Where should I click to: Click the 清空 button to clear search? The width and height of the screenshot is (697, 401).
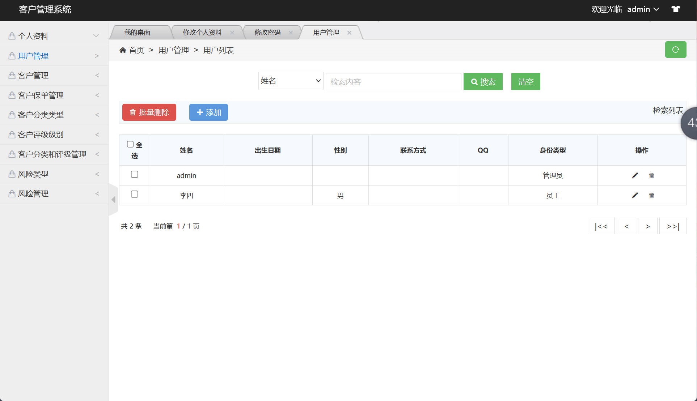pos(525,81)
